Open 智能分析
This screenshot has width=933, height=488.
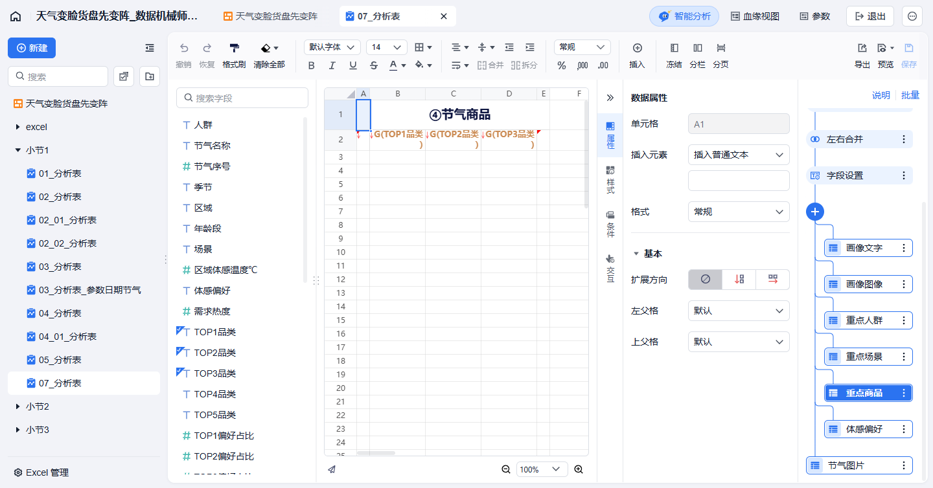pyautogui.click(x=684, y=16)
